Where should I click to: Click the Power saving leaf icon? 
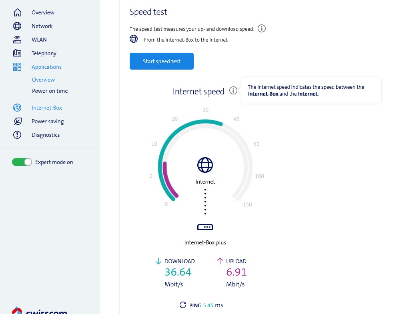[x=17, y=121]
